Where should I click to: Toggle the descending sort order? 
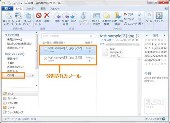point(89,43)
